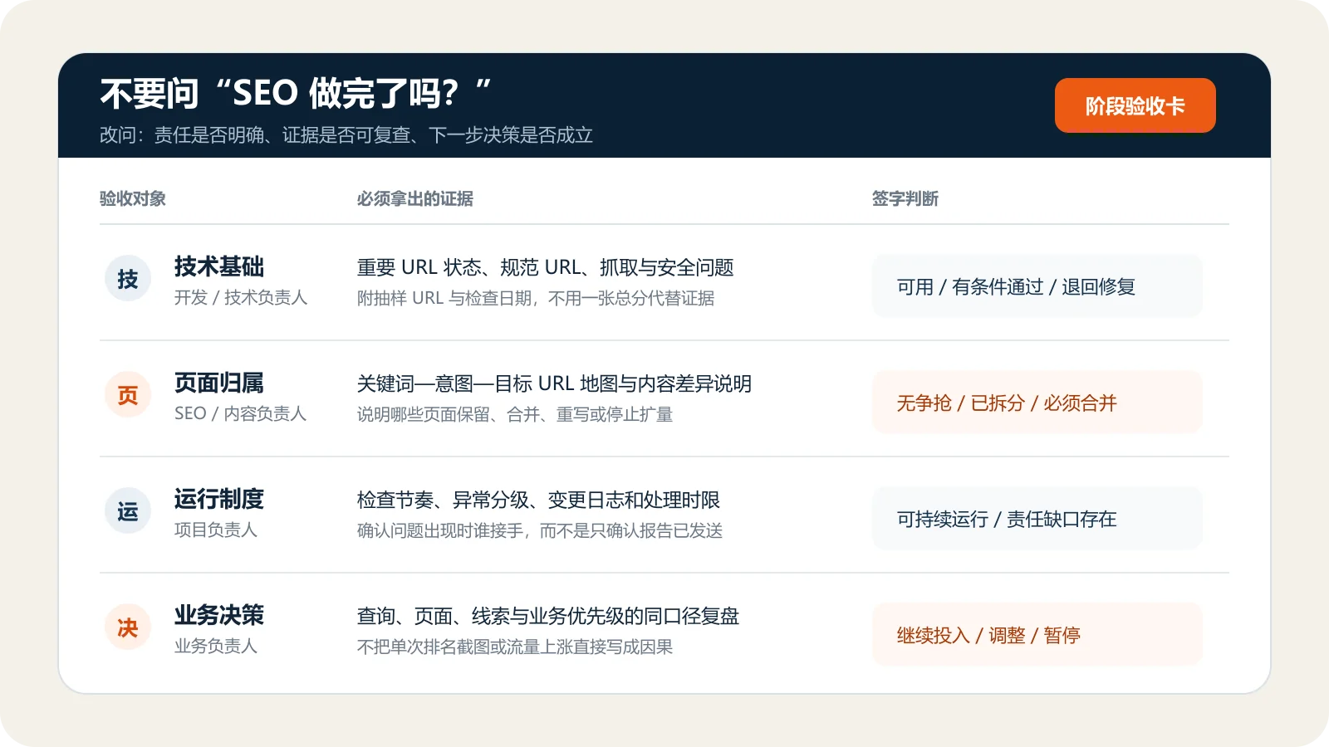Image resolution: width=1329 pixels, height=747 pixels.
Task: Click 查询、页面、线索 evidence line
Action: tap(548, 616)
